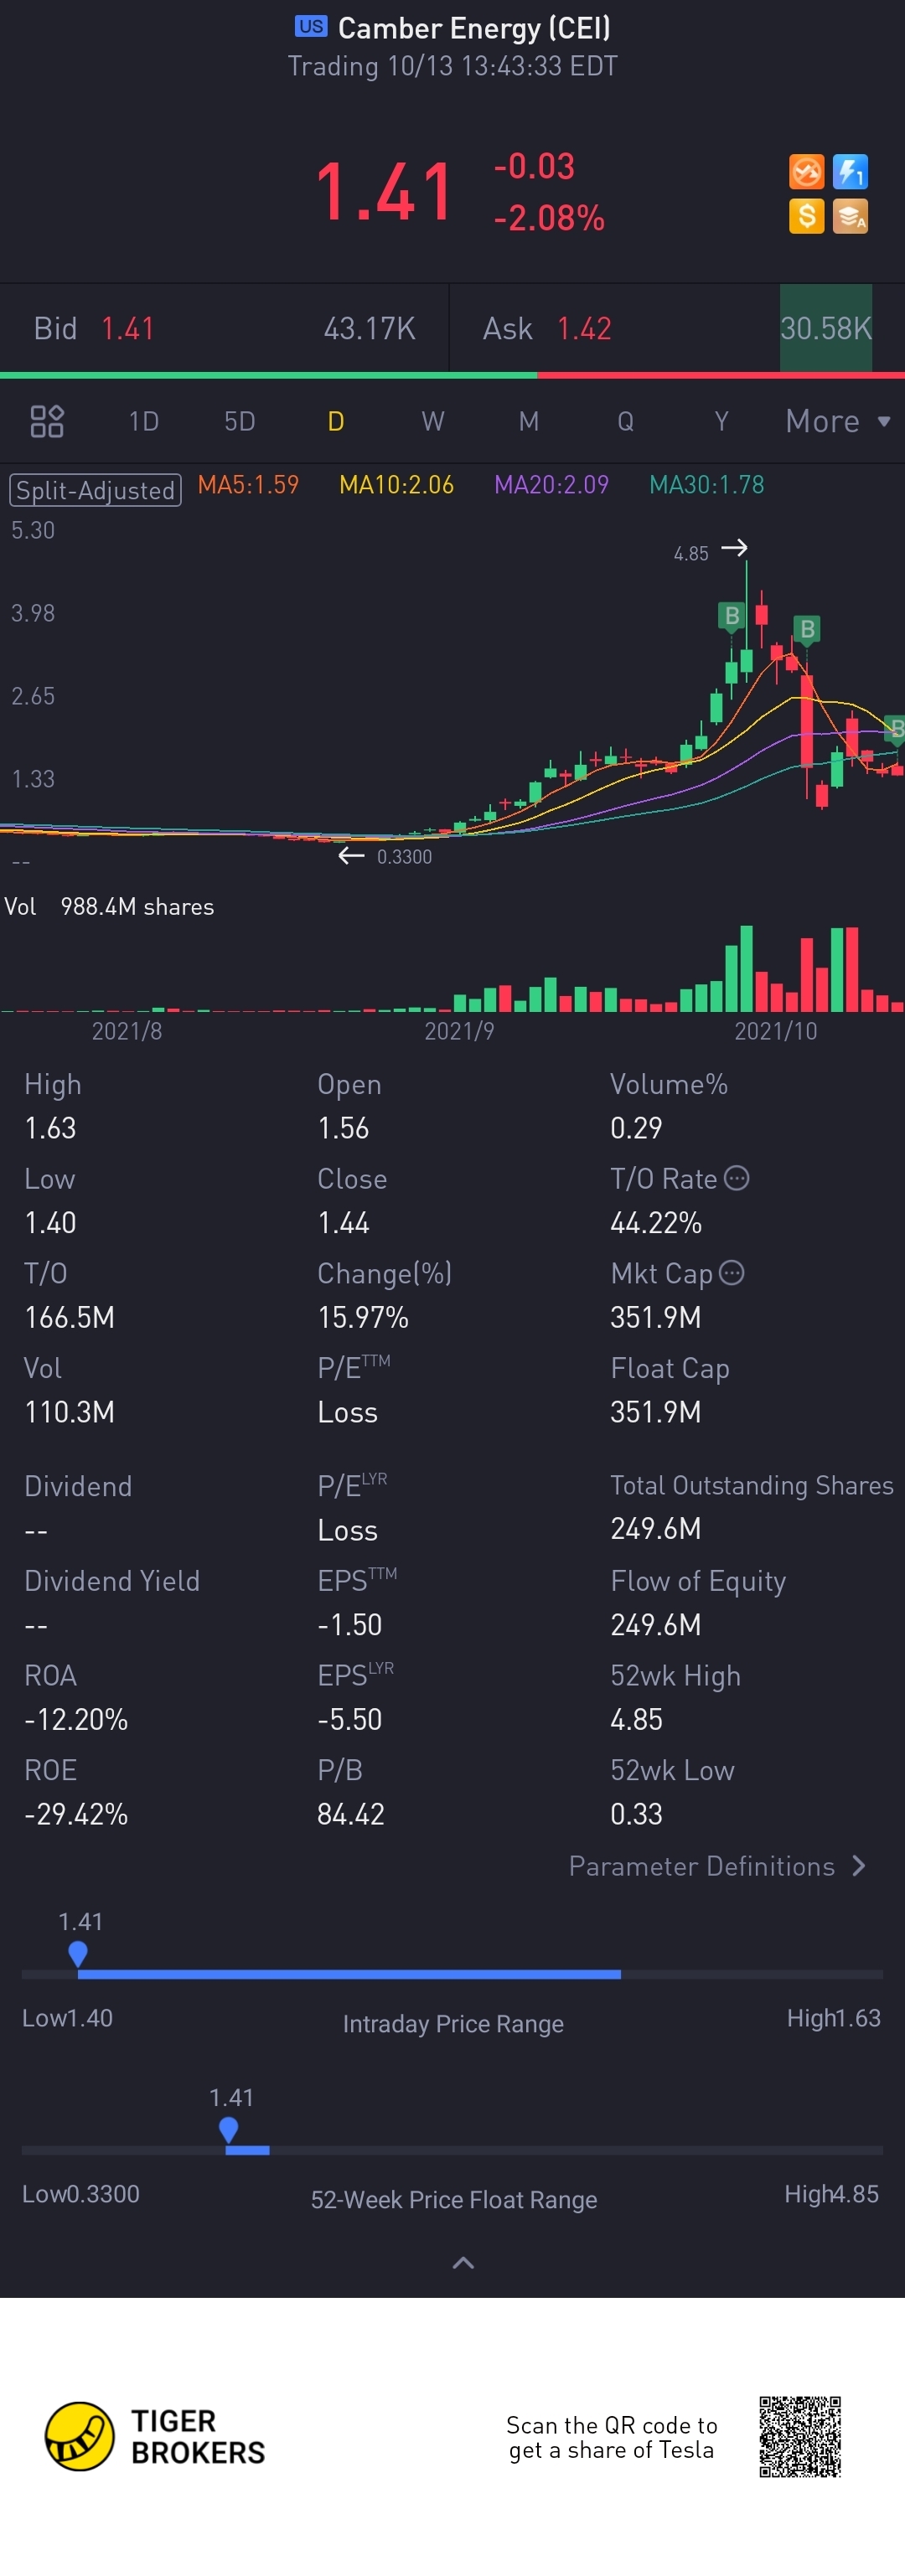This screenshot has height=2576, width=905.
Task: Tap the EPS TTM value -1.50
Action: click(x=350, y=1625)
